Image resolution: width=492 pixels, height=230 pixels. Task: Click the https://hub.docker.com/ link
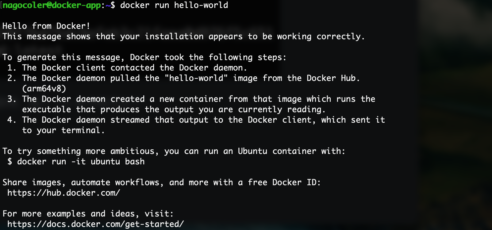(63, 193)
